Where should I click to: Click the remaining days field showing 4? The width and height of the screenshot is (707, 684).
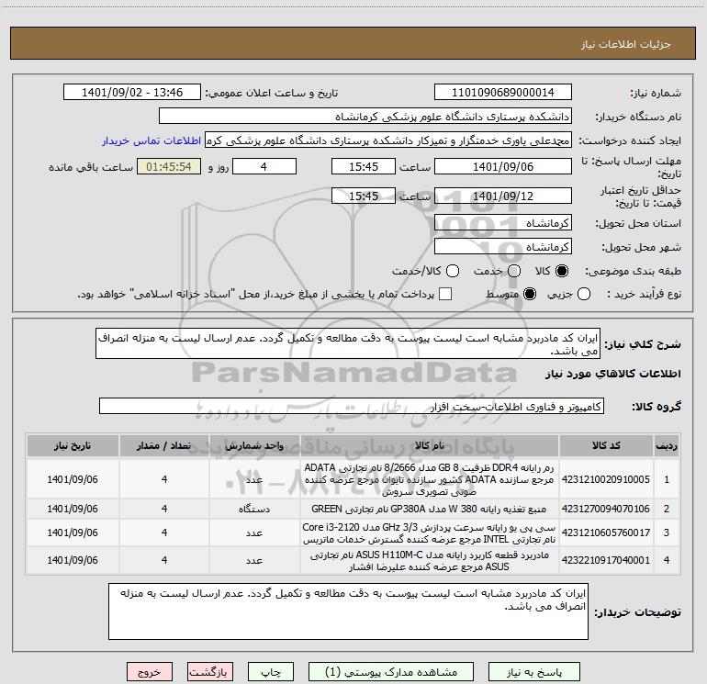click(264, 166)
